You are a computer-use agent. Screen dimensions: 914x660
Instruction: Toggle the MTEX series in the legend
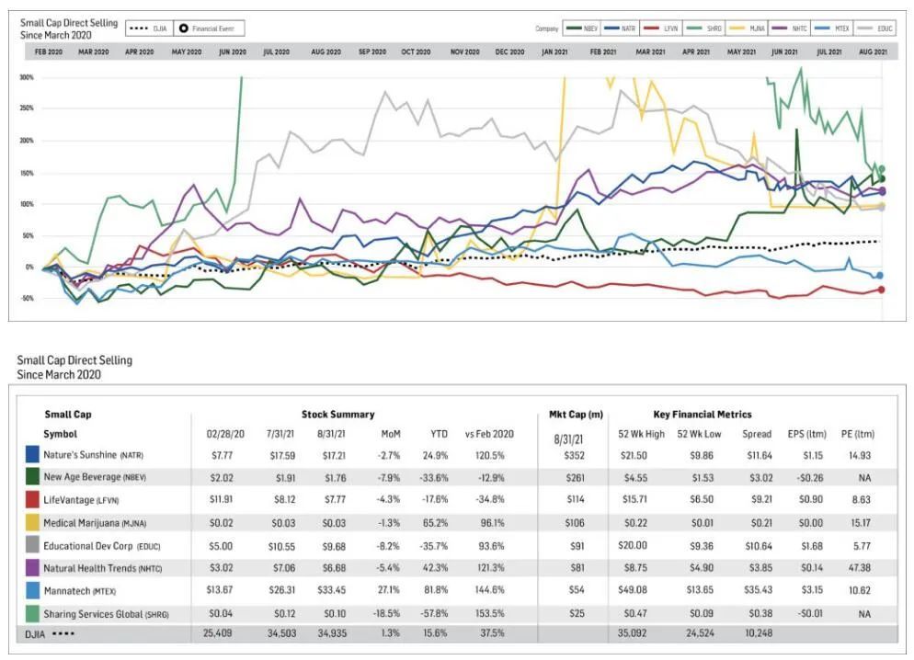tap(832, 28)
